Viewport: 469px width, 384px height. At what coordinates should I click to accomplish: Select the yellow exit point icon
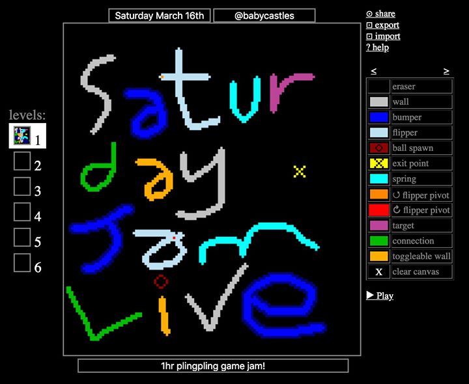pos(378,163)
